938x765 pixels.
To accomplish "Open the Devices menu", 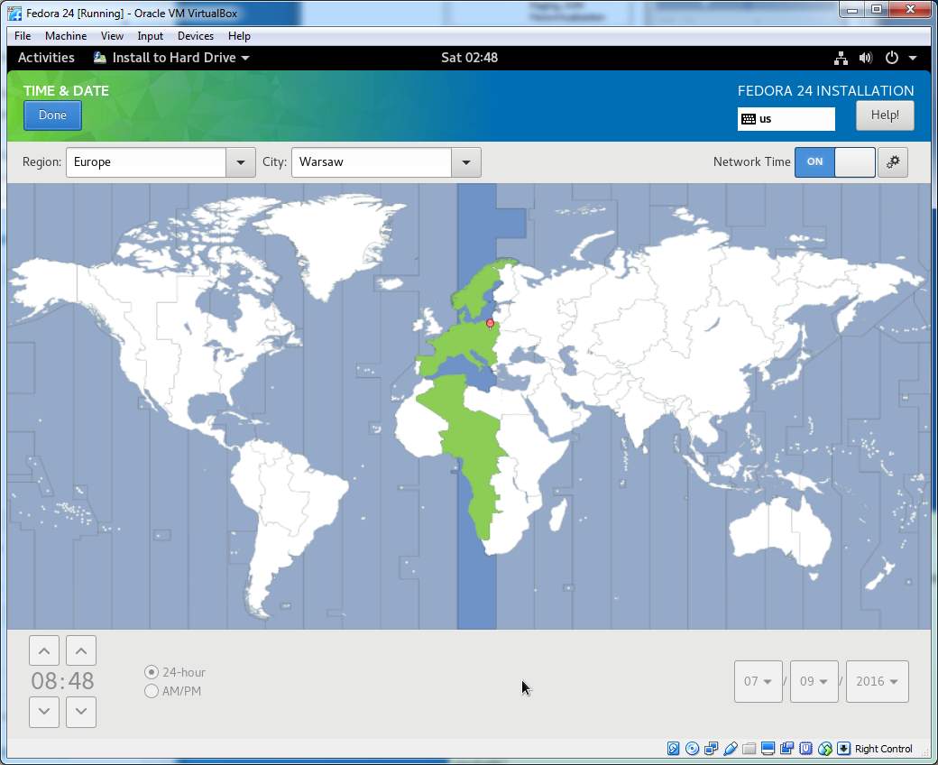I will (196, 36).
